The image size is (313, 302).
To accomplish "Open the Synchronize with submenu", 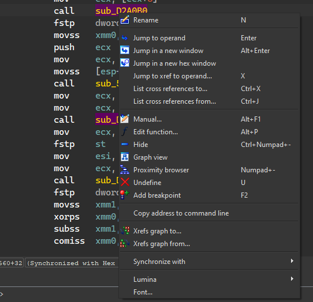I will click(x=209, y=262).
